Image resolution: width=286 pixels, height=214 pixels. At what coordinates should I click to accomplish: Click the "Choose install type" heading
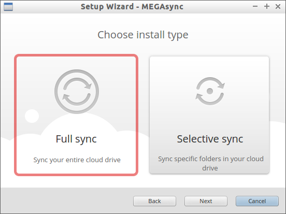[x=143, y=35]
